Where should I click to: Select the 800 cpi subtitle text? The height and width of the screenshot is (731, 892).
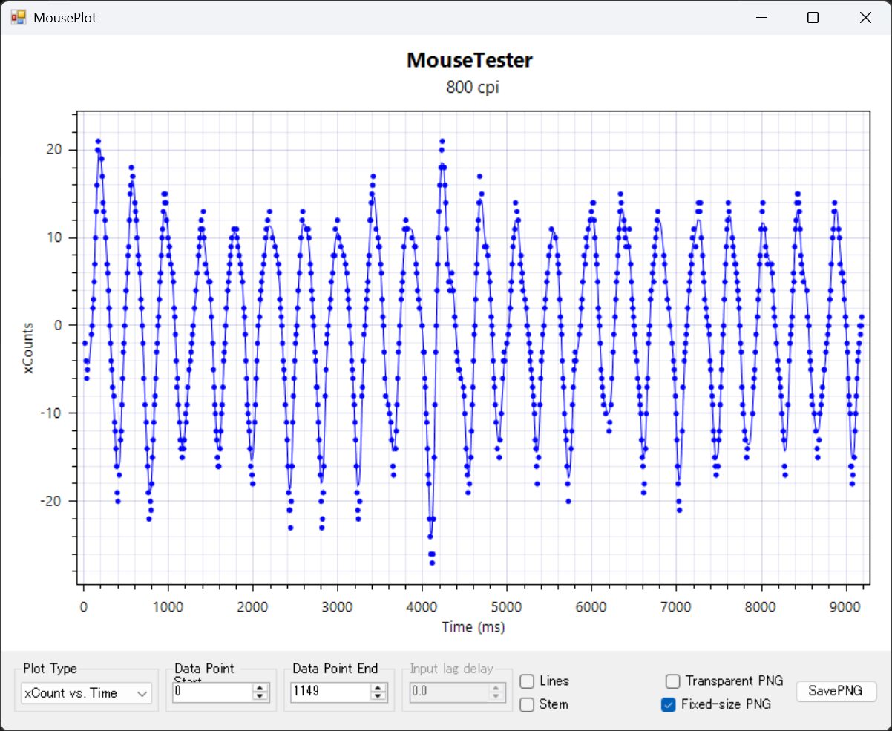pyautogui.click(x=472, y=87)
